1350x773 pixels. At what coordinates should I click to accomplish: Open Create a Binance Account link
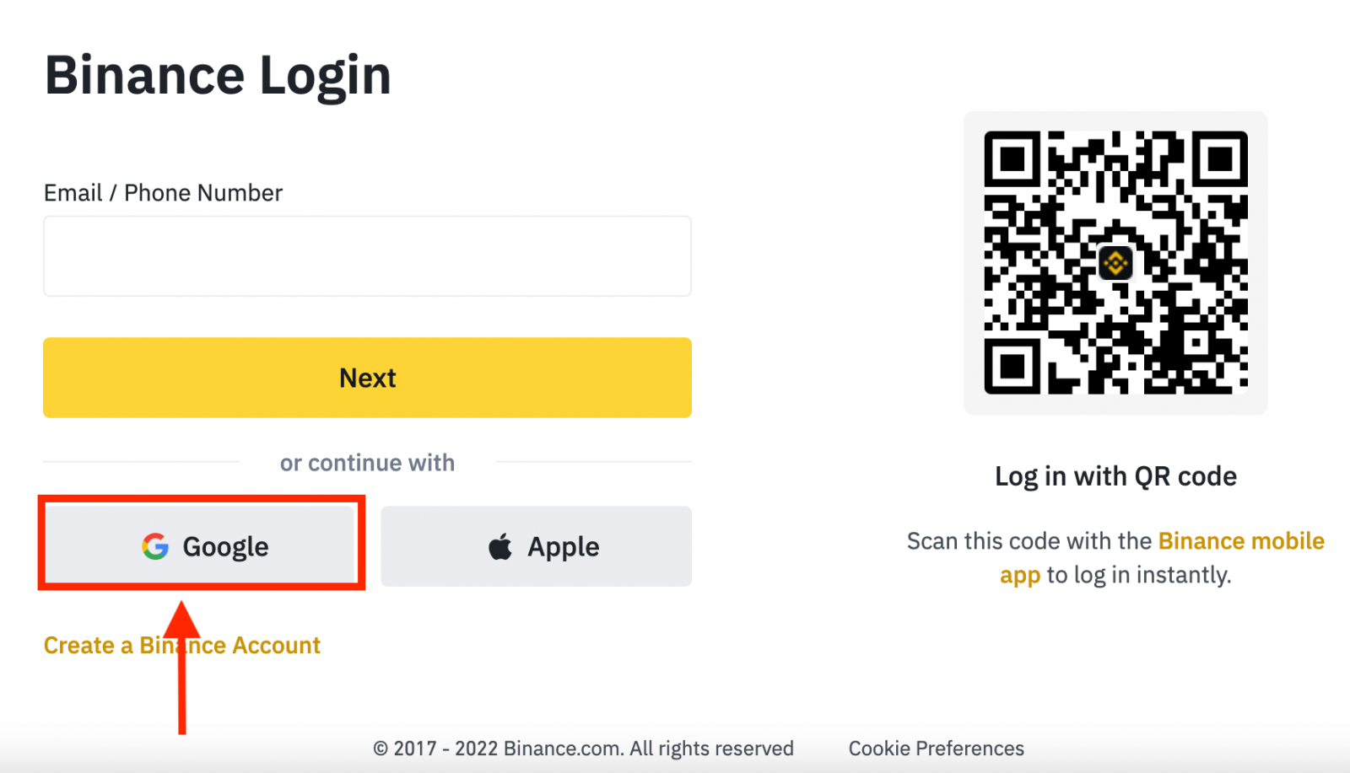click(181, 645)
